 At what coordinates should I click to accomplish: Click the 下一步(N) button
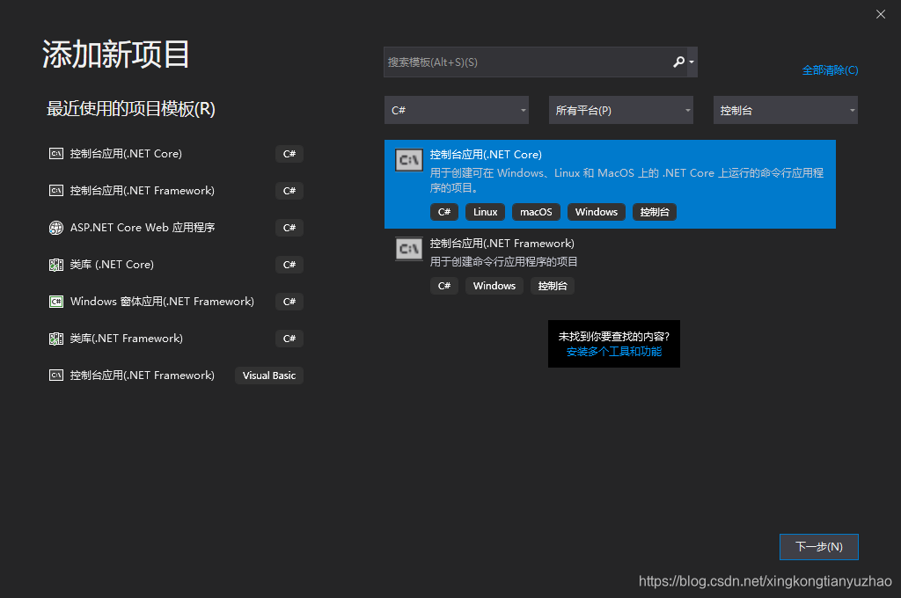coord(819,547)
